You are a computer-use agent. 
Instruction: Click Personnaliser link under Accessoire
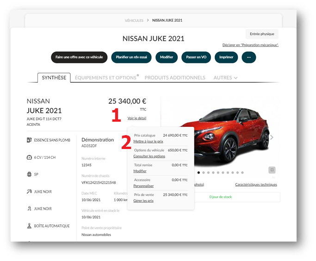point(143,186)
